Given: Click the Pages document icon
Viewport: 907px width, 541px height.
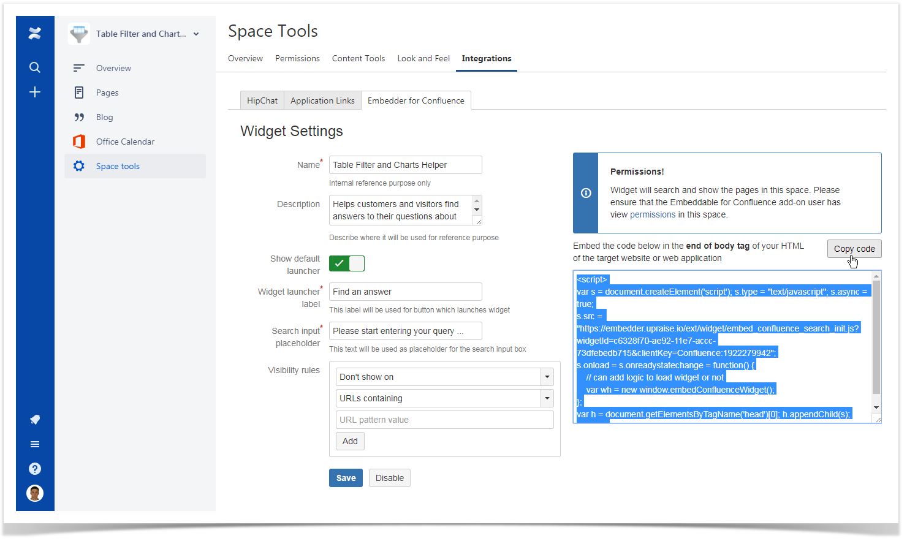Looking at the screenshot, I should [x=79, y=93].
